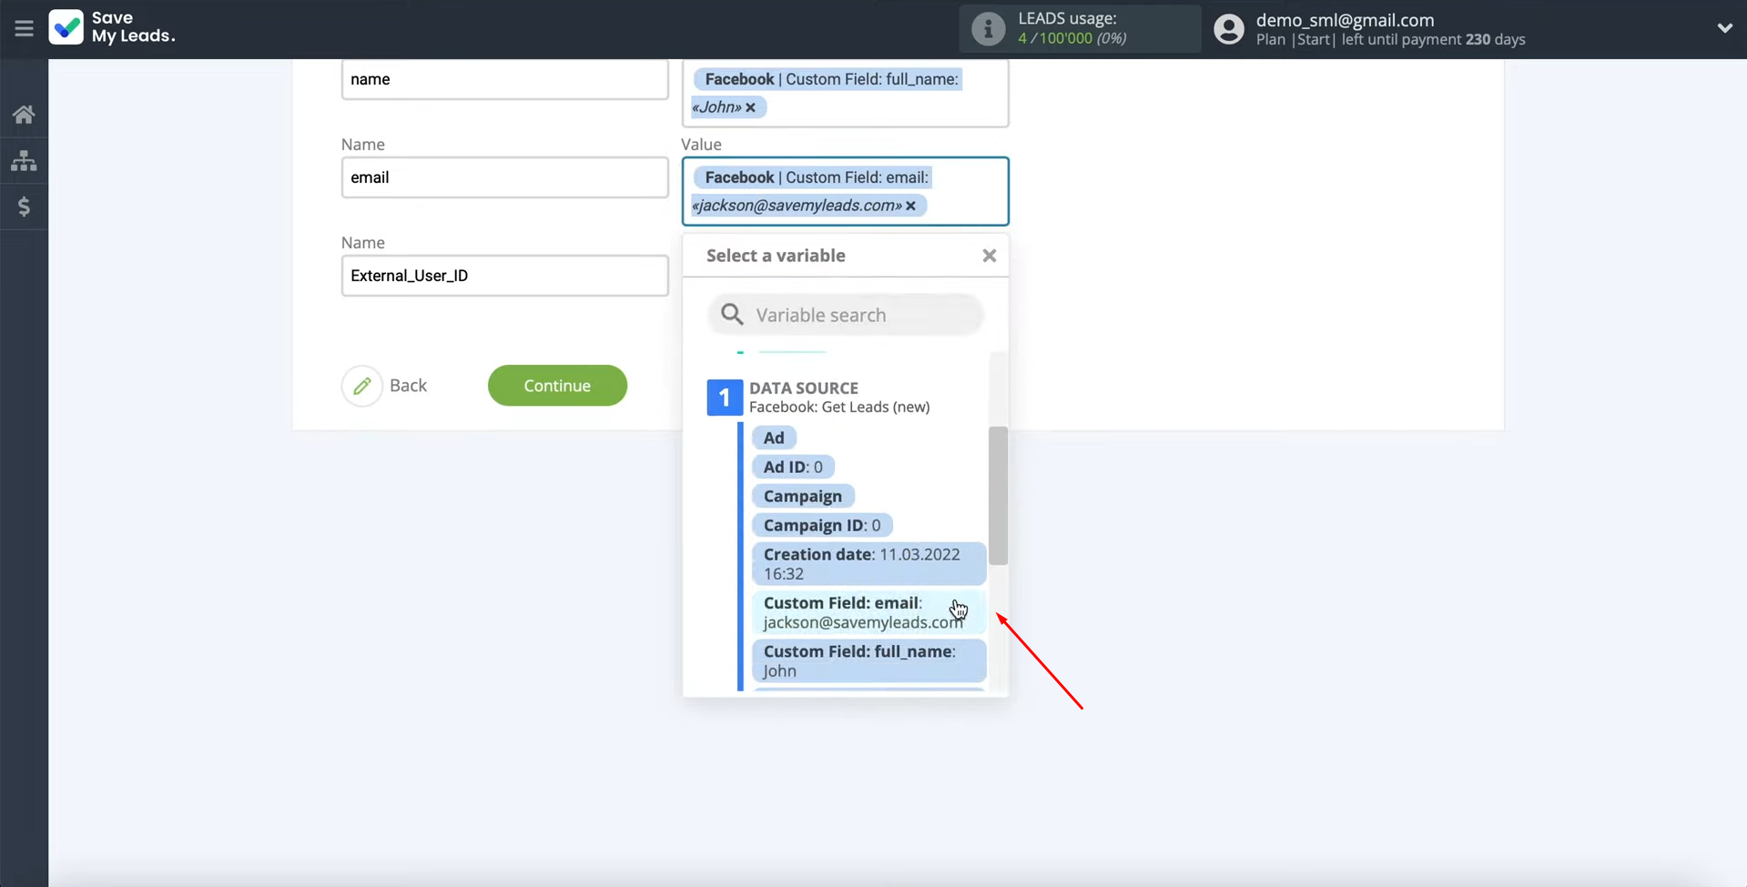
Task: Click the Variable search field
Action: click(x=846, y=315)
